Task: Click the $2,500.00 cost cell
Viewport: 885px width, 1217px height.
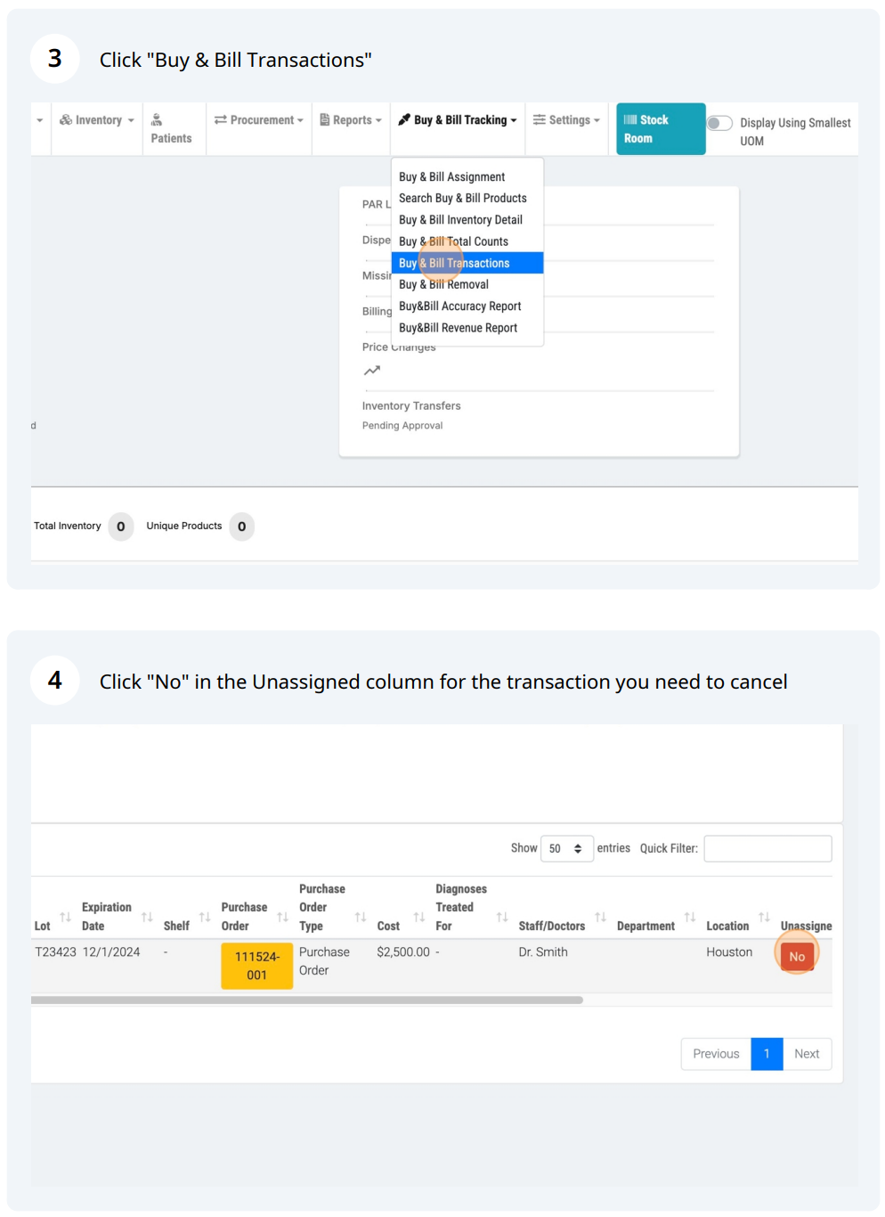Action: tap(403, 952)
